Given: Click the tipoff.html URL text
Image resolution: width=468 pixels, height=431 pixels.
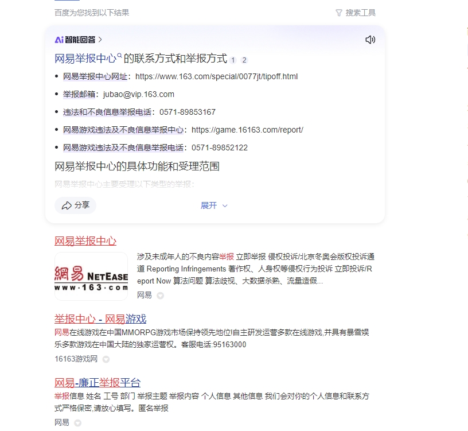Looking at the screenshot, I should [x=216, y=77].
